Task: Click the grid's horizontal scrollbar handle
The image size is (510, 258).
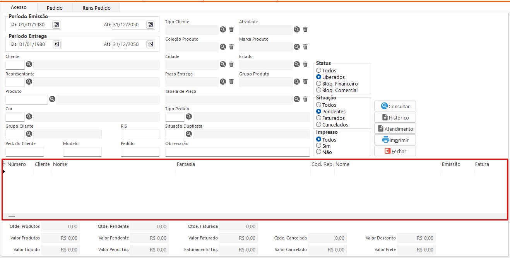Action: coord(12,216)
